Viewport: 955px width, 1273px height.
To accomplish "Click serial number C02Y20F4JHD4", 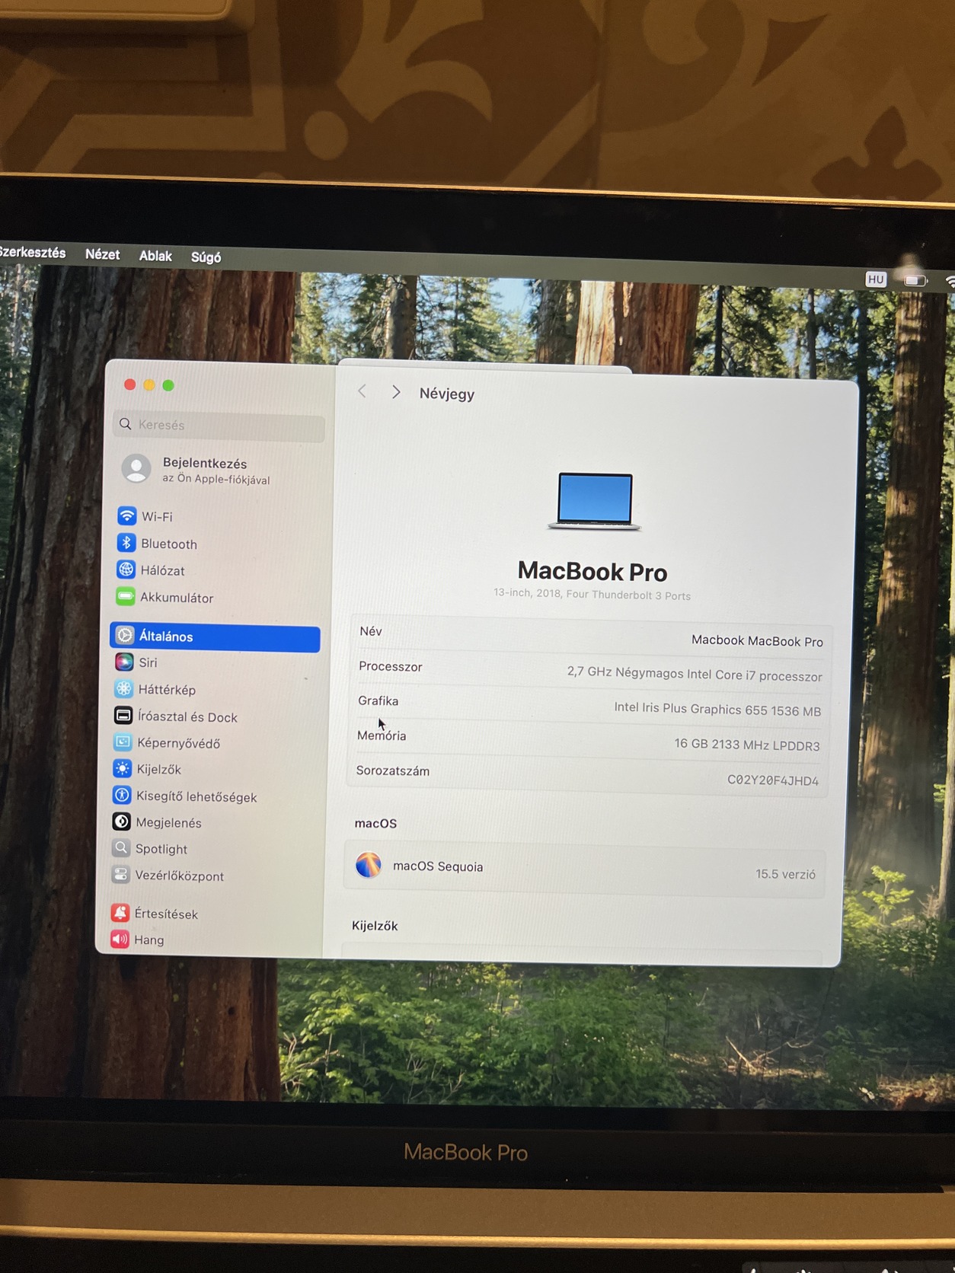I will pos(772,779).
